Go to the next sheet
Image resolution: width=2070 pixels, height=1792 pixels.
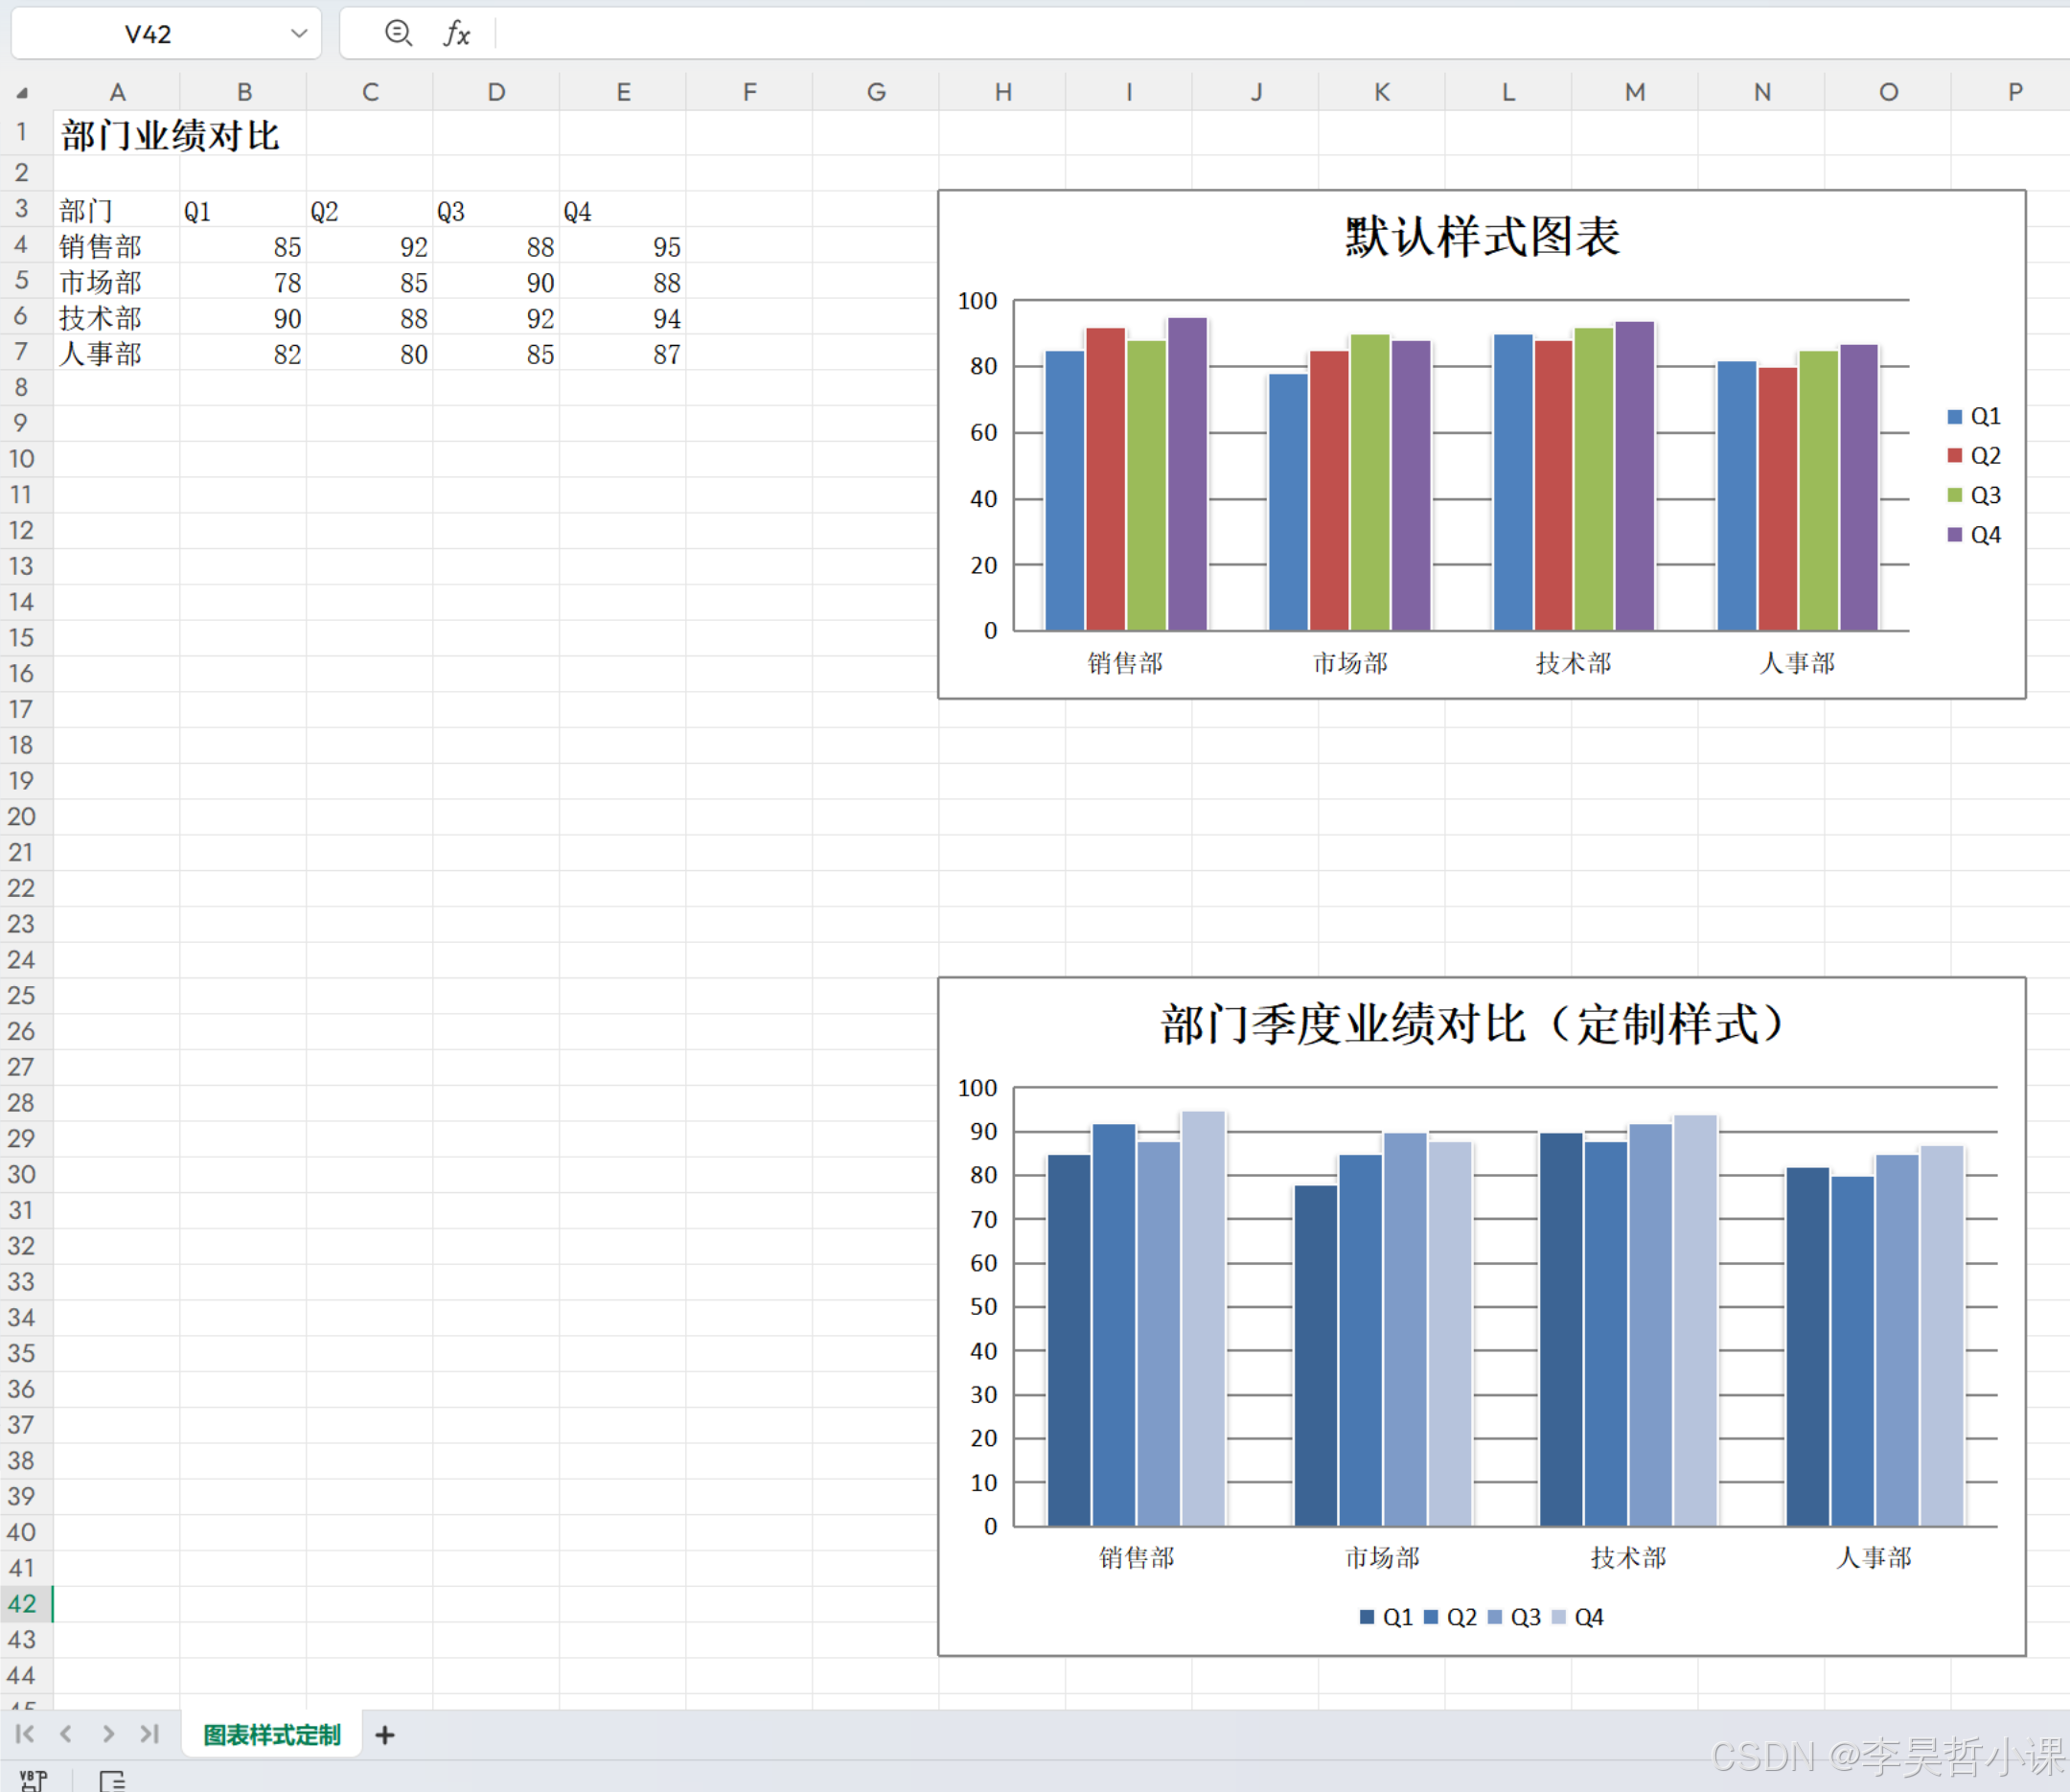108,1733
